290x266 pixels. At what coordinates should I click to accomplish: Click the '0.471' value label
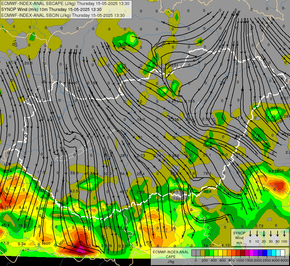(x=173, y=101)
